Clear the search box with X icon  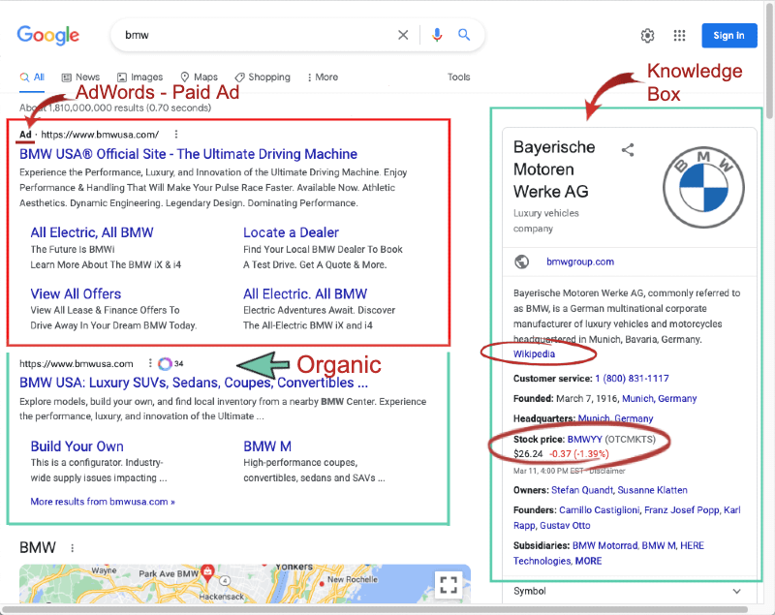(403, 35)
